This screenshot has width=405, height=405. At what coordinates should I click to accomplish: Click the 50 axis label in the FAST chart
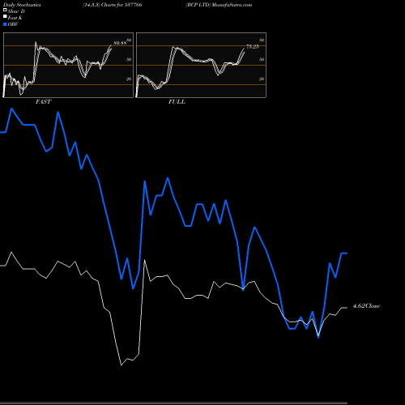click(129, 59)
